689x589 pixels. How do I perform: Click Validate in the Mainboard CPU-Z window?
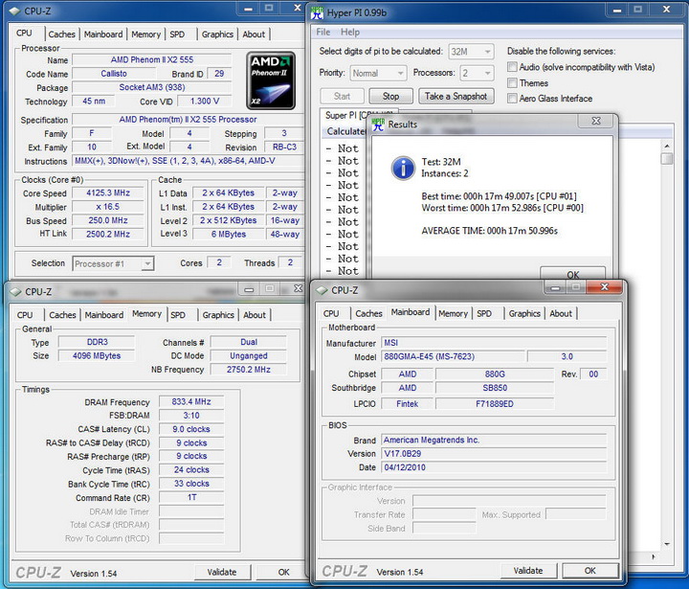point(528,571)
